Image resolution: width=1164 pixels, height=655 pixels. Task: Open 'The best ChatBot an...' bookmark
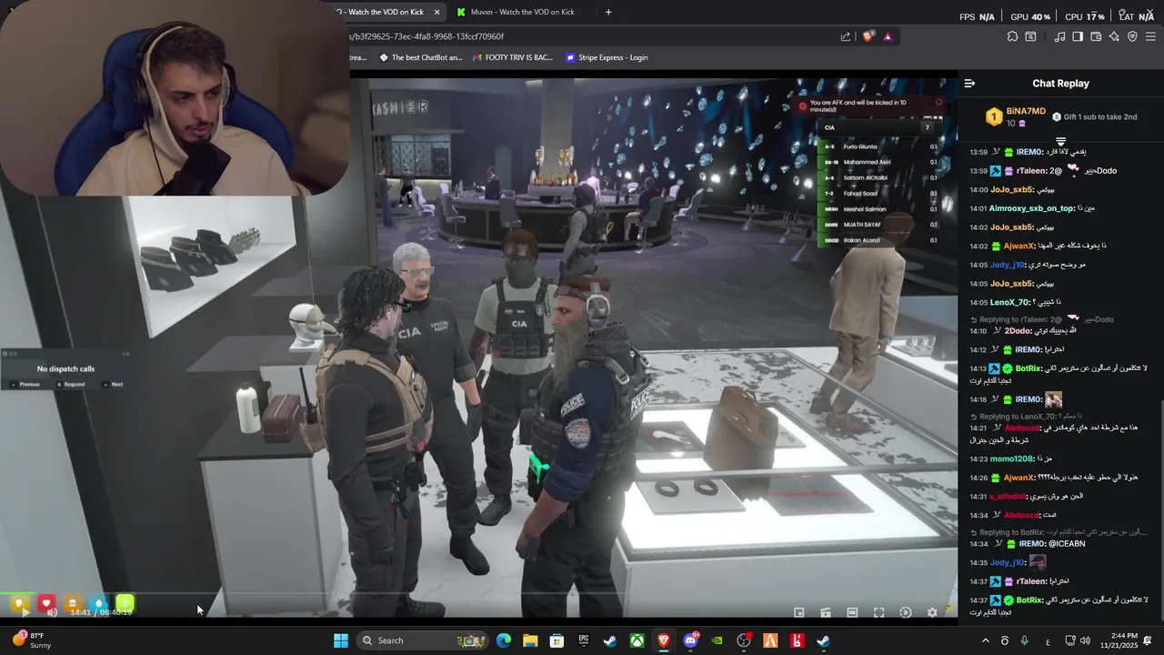tap(421, 57)
